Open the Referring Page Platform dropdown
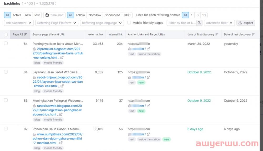This screenshot has height=151, width=263. (57, 23)
